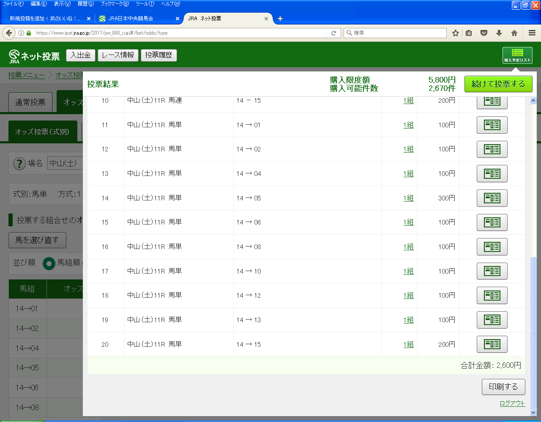
Task: Click the ログアウト link
Action: [512, 403]
